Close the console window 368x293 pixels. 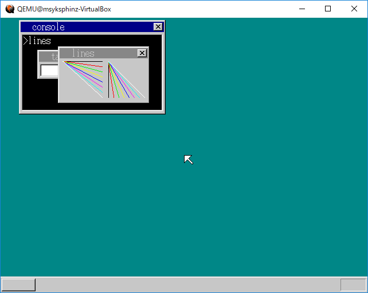[158, 27]
